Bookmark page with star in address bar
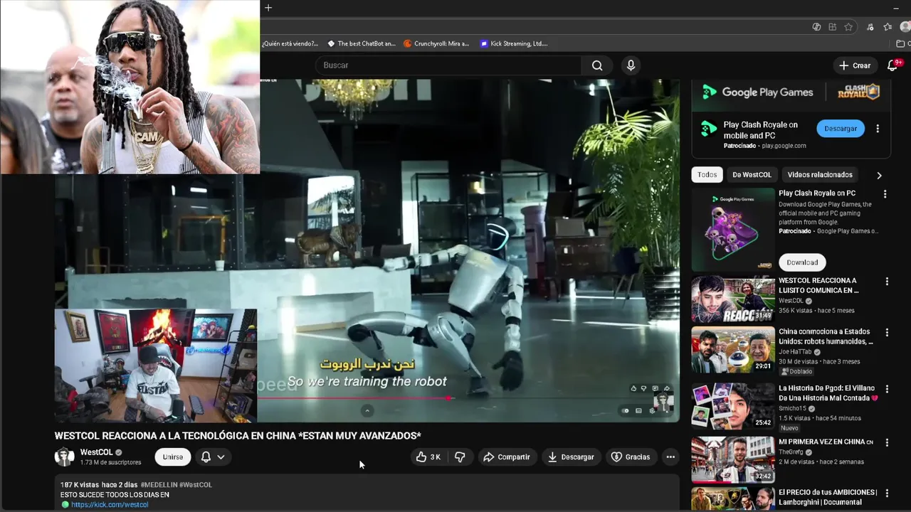 click(x=848, y=27)
